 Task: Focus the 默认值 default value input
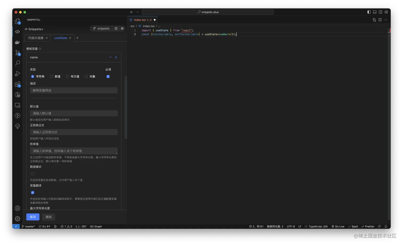(74, 113)
